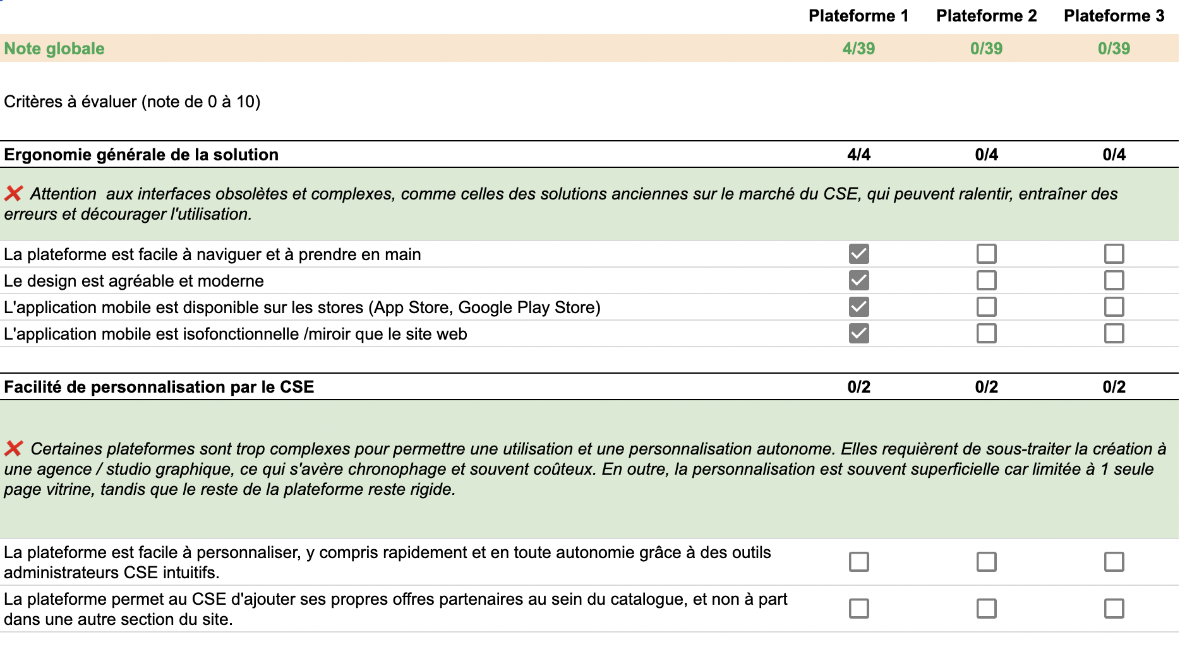The width and height of the screenshot is (1180, 654).
Task: Uncheck 'isofonctionnelle /miroir' for Plateforme 1
Action: (x=858, y=333)
